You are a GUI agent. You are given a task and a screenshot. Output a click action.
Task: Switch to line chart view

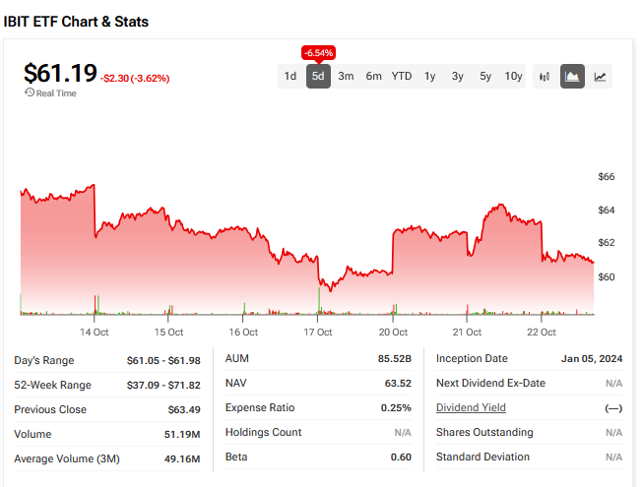[x=600, y=76]
